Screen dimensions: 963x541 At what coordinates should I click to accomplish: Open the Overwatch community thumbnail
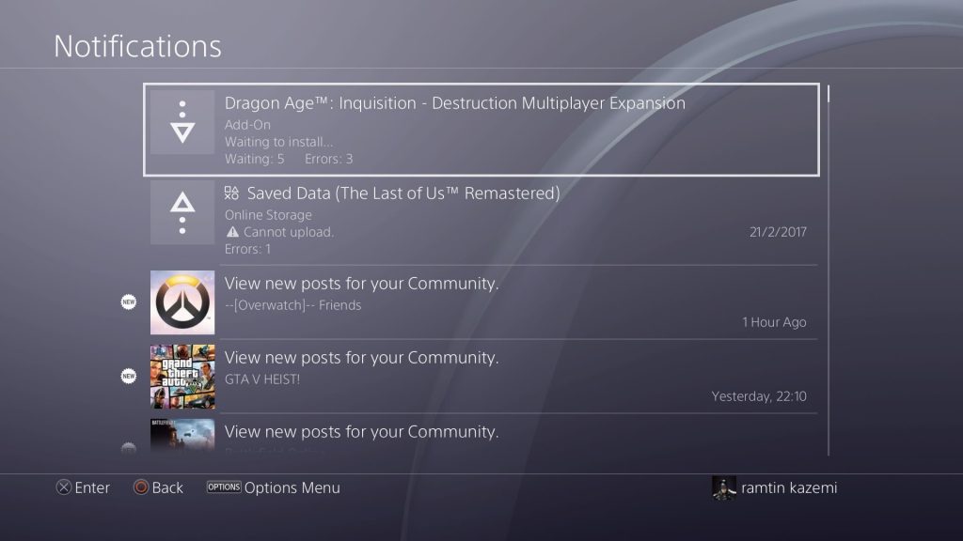(x=182, y=302)
